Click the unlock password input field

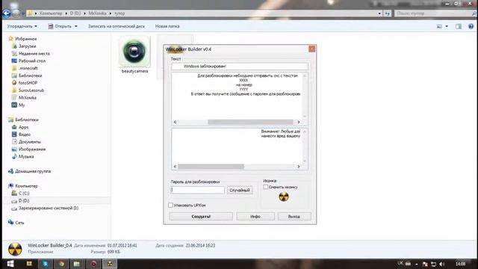coord(197,190)
